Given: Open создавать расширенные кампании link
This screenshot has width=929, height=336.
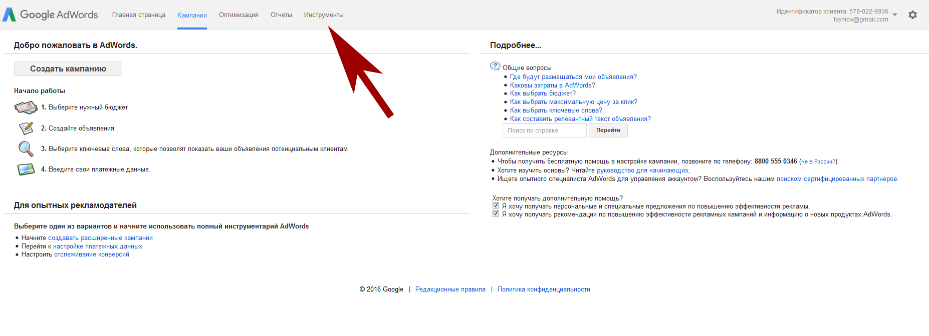Looking at the screenshot, I should [x=100, y=238].
